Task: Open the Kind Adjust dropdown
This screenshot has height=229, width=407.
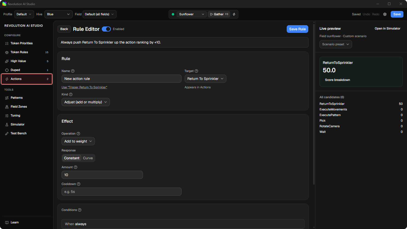Action: pyautogui.click(x=86, y=102)
